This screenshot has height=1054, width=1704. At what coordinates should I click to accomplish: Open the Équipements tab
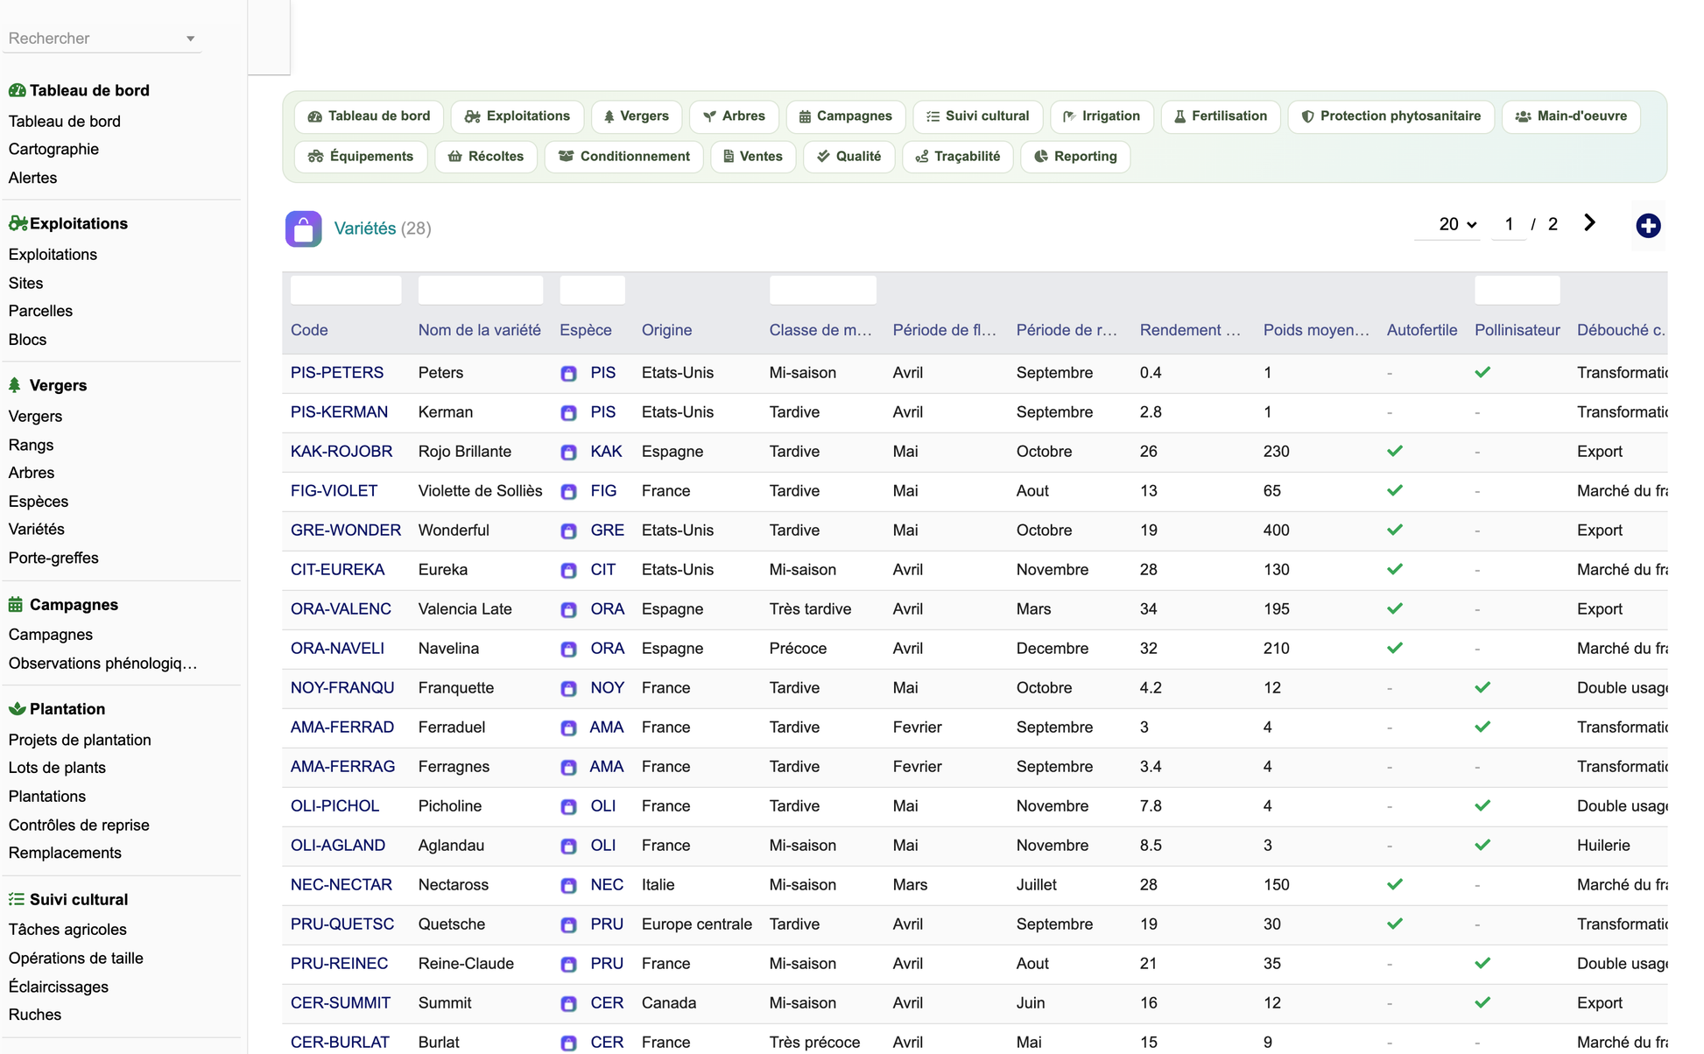coord(361,157)
